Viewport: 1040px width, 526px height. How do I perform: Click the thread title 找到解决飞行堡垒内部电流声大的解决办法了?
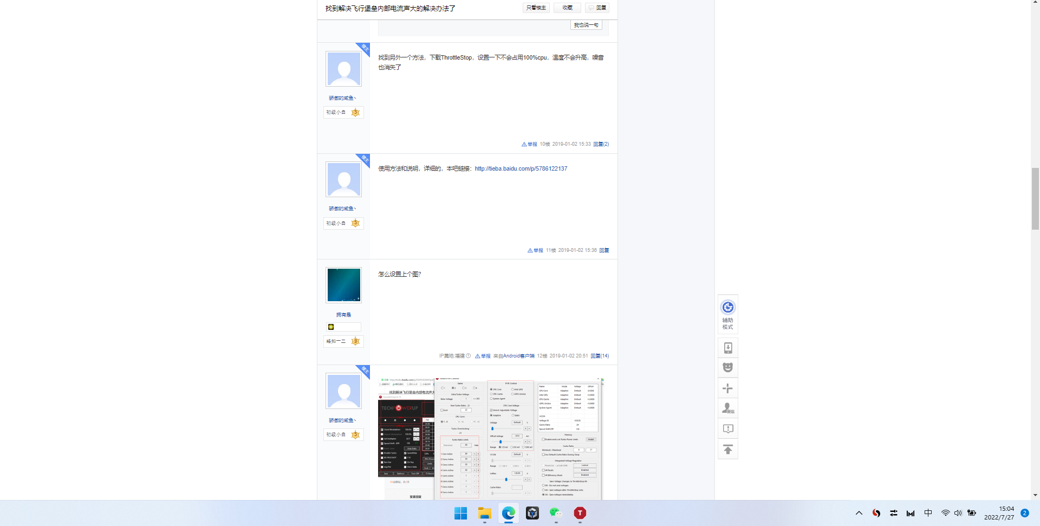[x=390, y=8]
